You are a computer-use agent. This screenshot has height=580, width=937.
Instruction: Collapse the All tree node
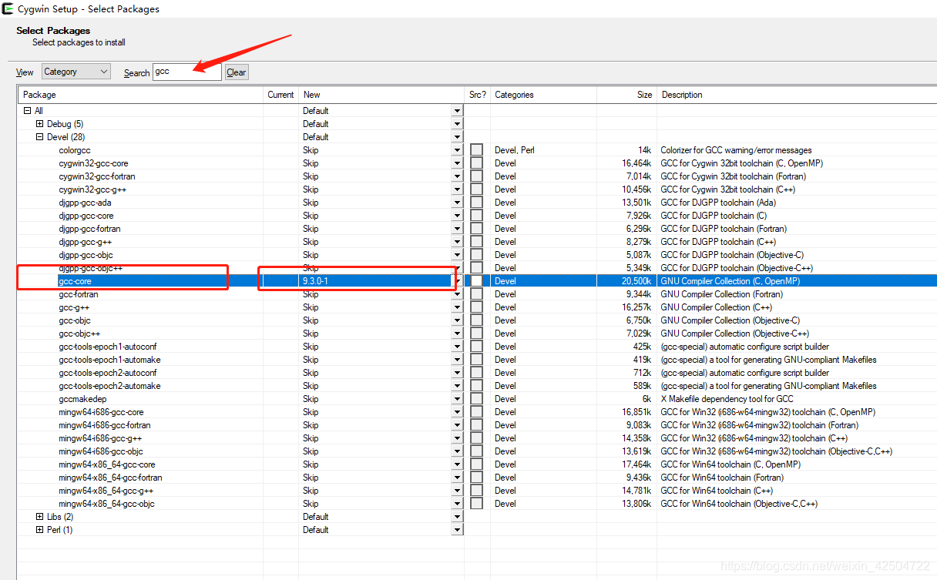27,111
